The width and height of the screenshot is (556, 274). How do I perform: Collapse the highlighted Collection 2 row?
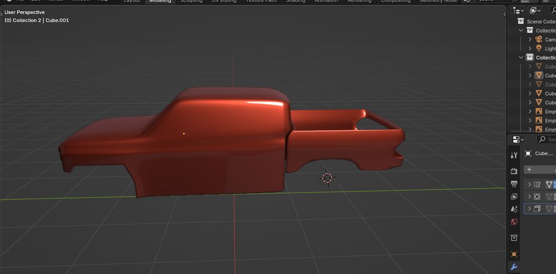coord(521,57)
